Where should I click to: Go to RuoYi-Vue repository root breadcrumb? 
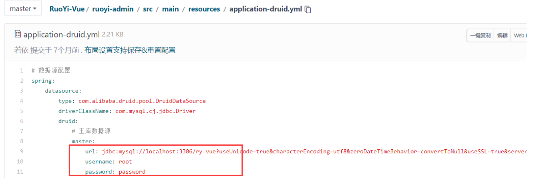(66, 9)
